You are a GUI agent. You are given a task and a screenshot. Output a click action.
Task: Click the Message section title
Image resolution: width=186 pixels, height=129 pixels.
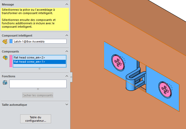pos(8,4)
